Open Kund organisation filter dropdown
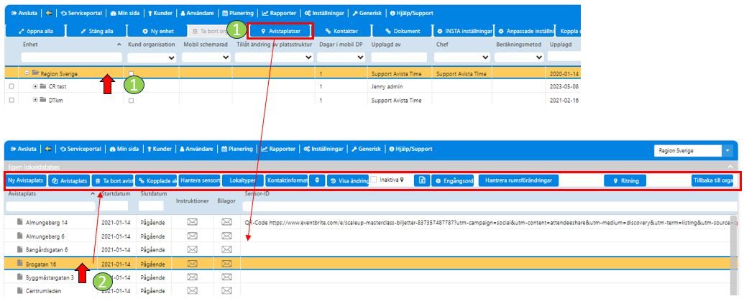 [152, 57]
